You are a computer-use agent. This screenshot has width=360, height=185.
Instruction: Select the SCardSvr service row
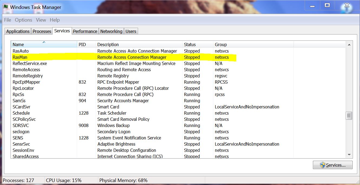point(178,107)
